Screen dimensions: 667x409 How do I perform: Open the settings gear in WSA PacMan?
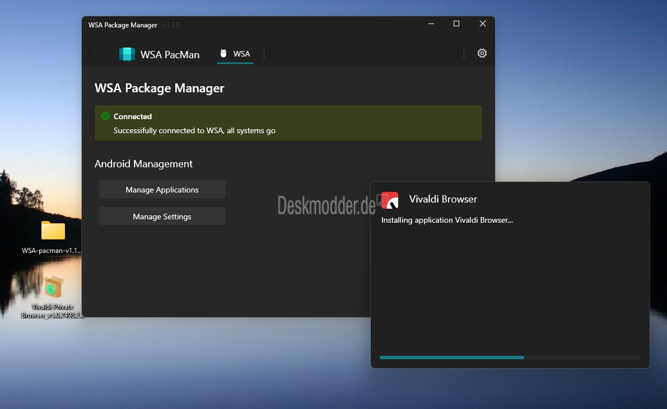[482, 53]
